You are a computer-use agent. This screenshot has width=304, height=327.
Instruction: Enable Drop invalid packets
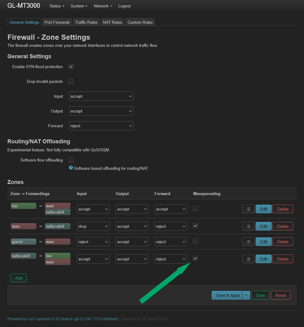pos(71,81)
